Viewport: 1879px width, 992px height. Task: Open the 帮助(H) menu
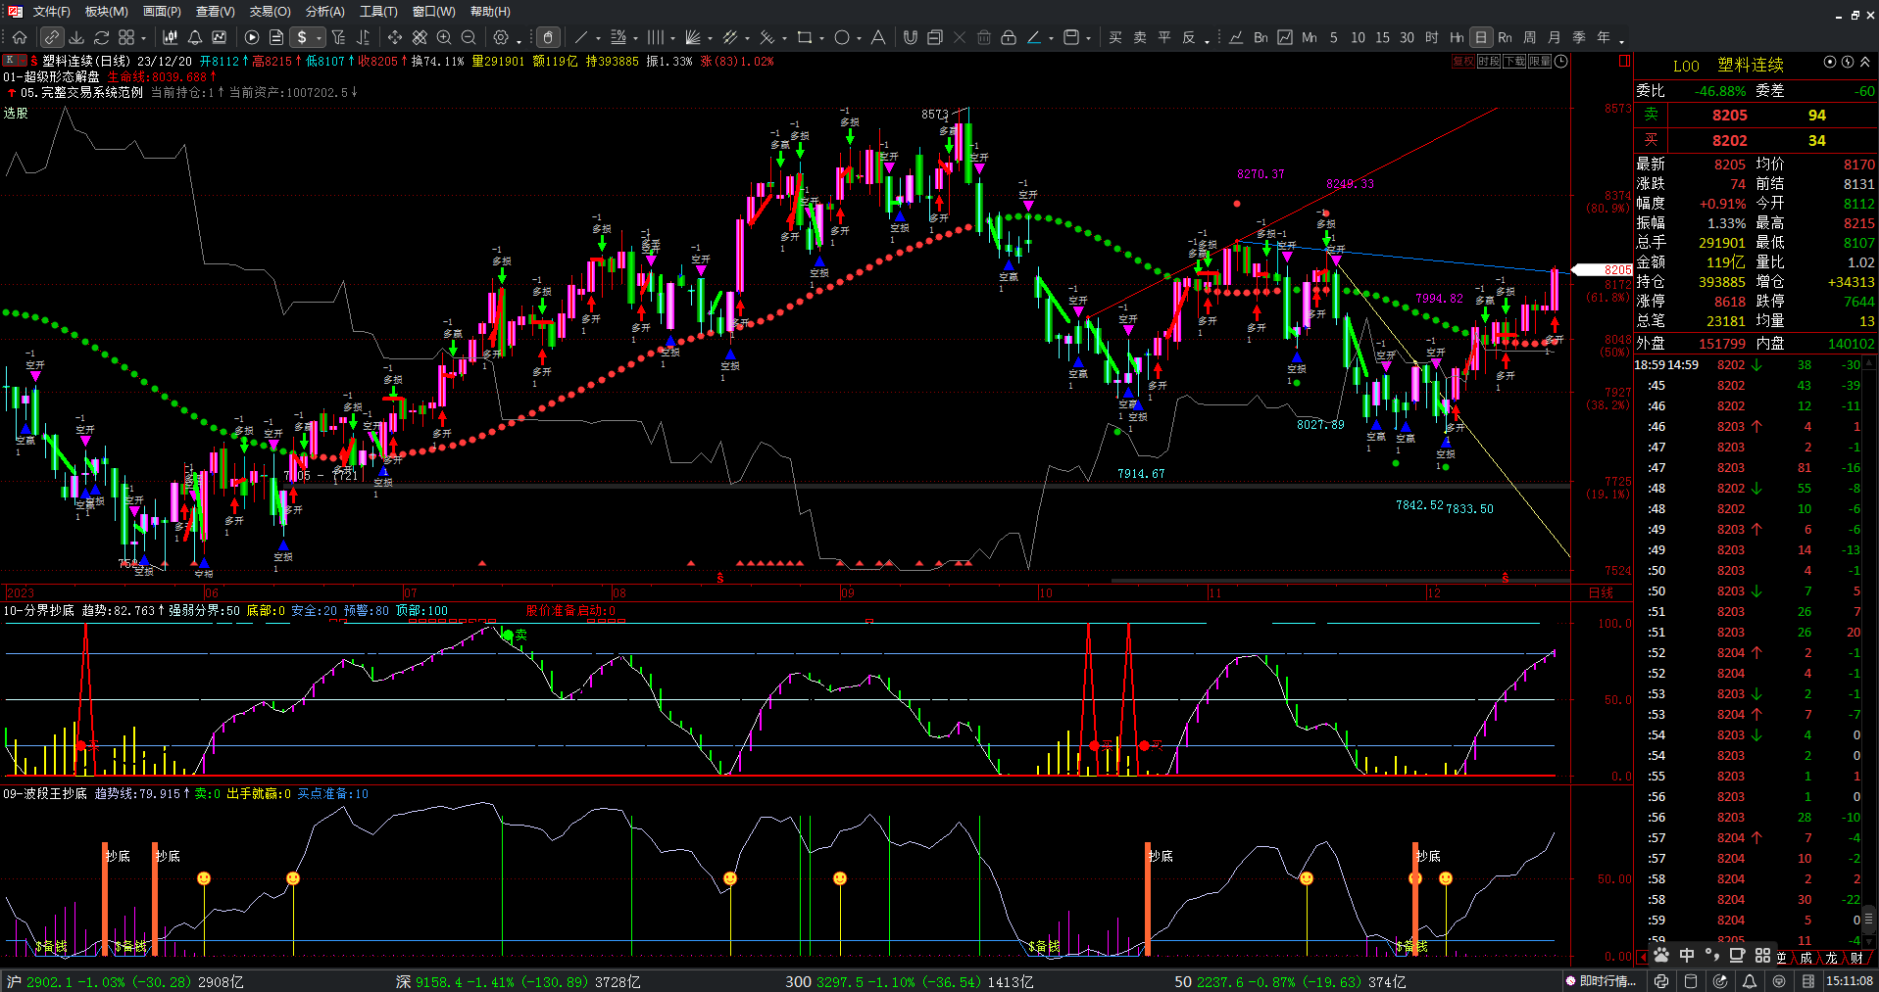[x=490, y=12]
